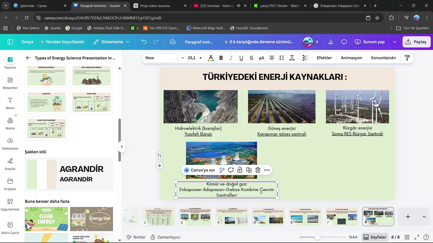Image resolution: width=433 pixels, height=243 pixels.
Task: Increase font size with plus
Action: tap(201, 58)
